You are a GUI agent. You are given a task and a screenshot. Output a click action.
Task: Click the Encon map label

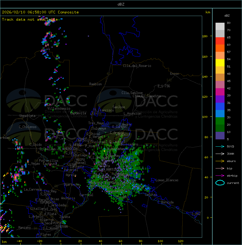175,74
